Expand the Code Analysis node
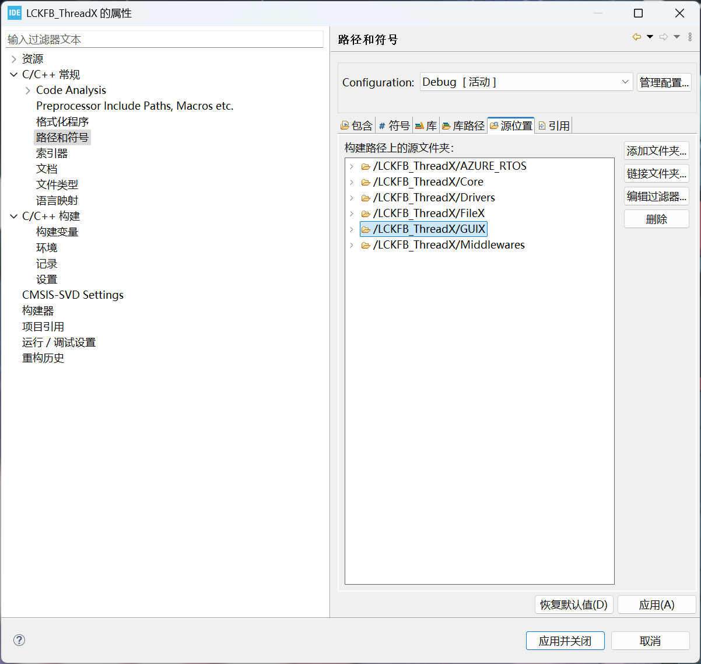Image resolution: width=701 pixels, height=664 pixels. point(28,90)
